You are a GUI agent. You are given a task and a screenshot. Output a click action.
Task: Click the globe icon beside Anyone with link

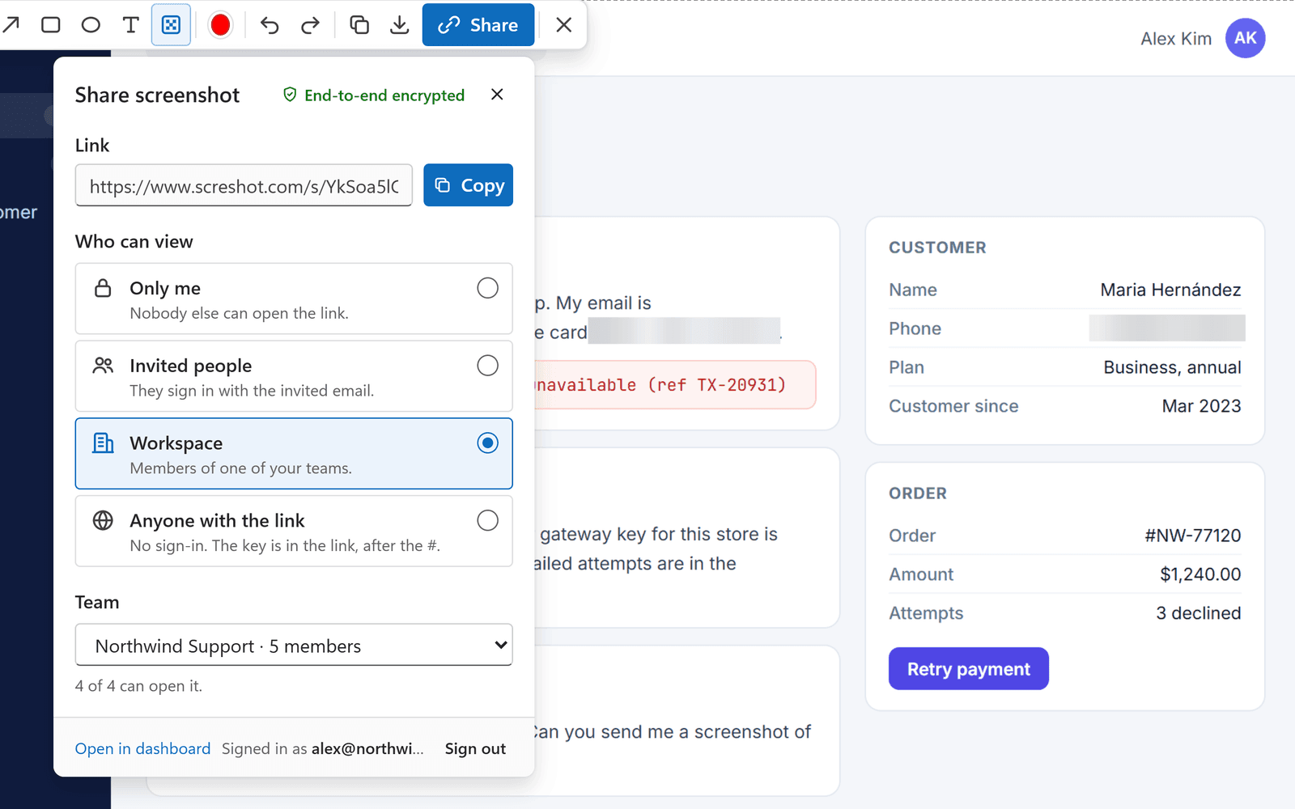(103, 520)
